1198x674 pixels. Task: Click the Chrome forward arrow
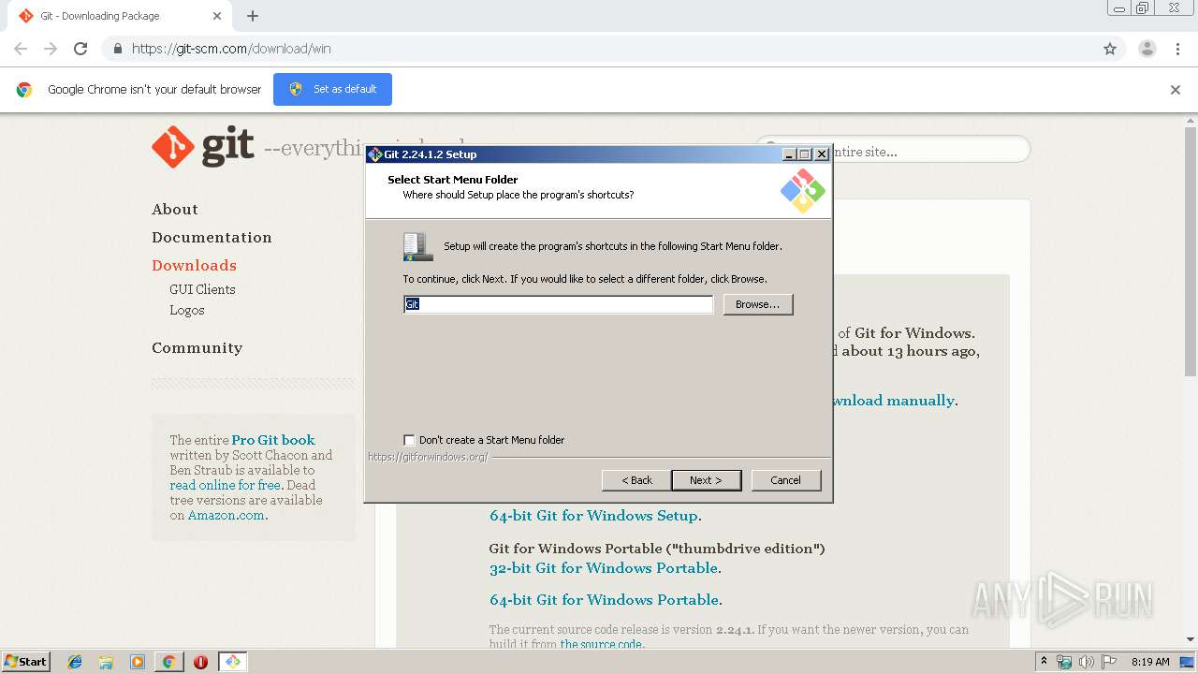pyautogui.click(x=51, y=49)
